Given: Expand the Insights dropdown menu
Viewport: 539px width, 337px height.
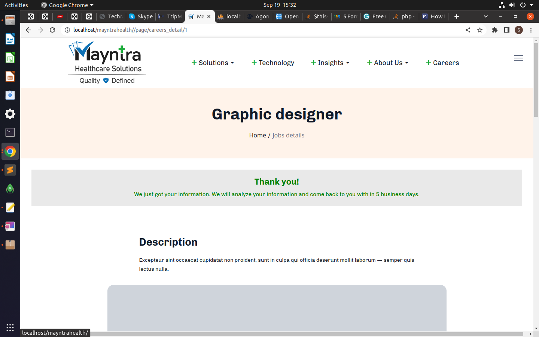Looking at the screenshot, I should click(330, 63).
